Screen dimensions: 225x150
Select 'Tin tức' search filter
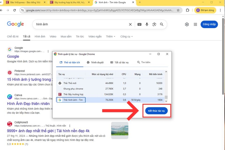[x=80, y=37]
